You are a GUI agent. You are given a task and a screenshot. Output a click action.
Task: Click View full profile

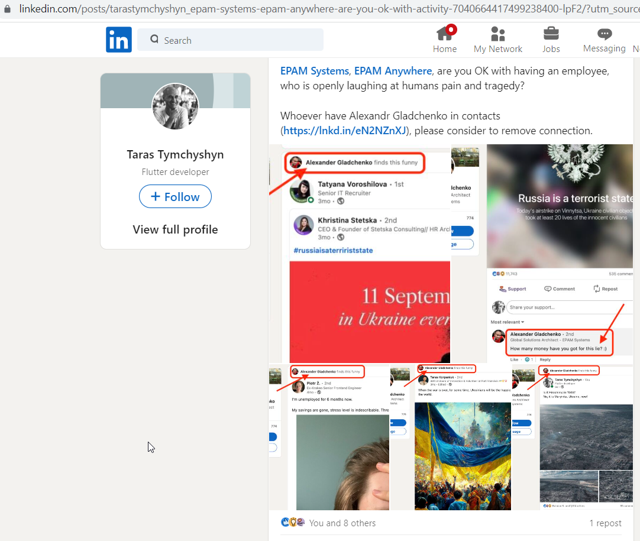[175, 229]
